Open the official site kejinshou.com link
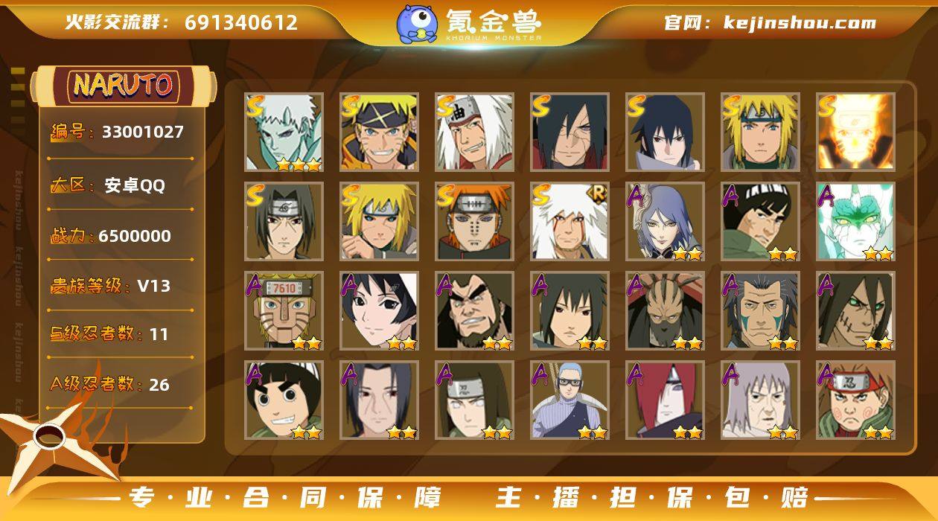The width and height of the screenshot is (938, 521). pos(770,23)
